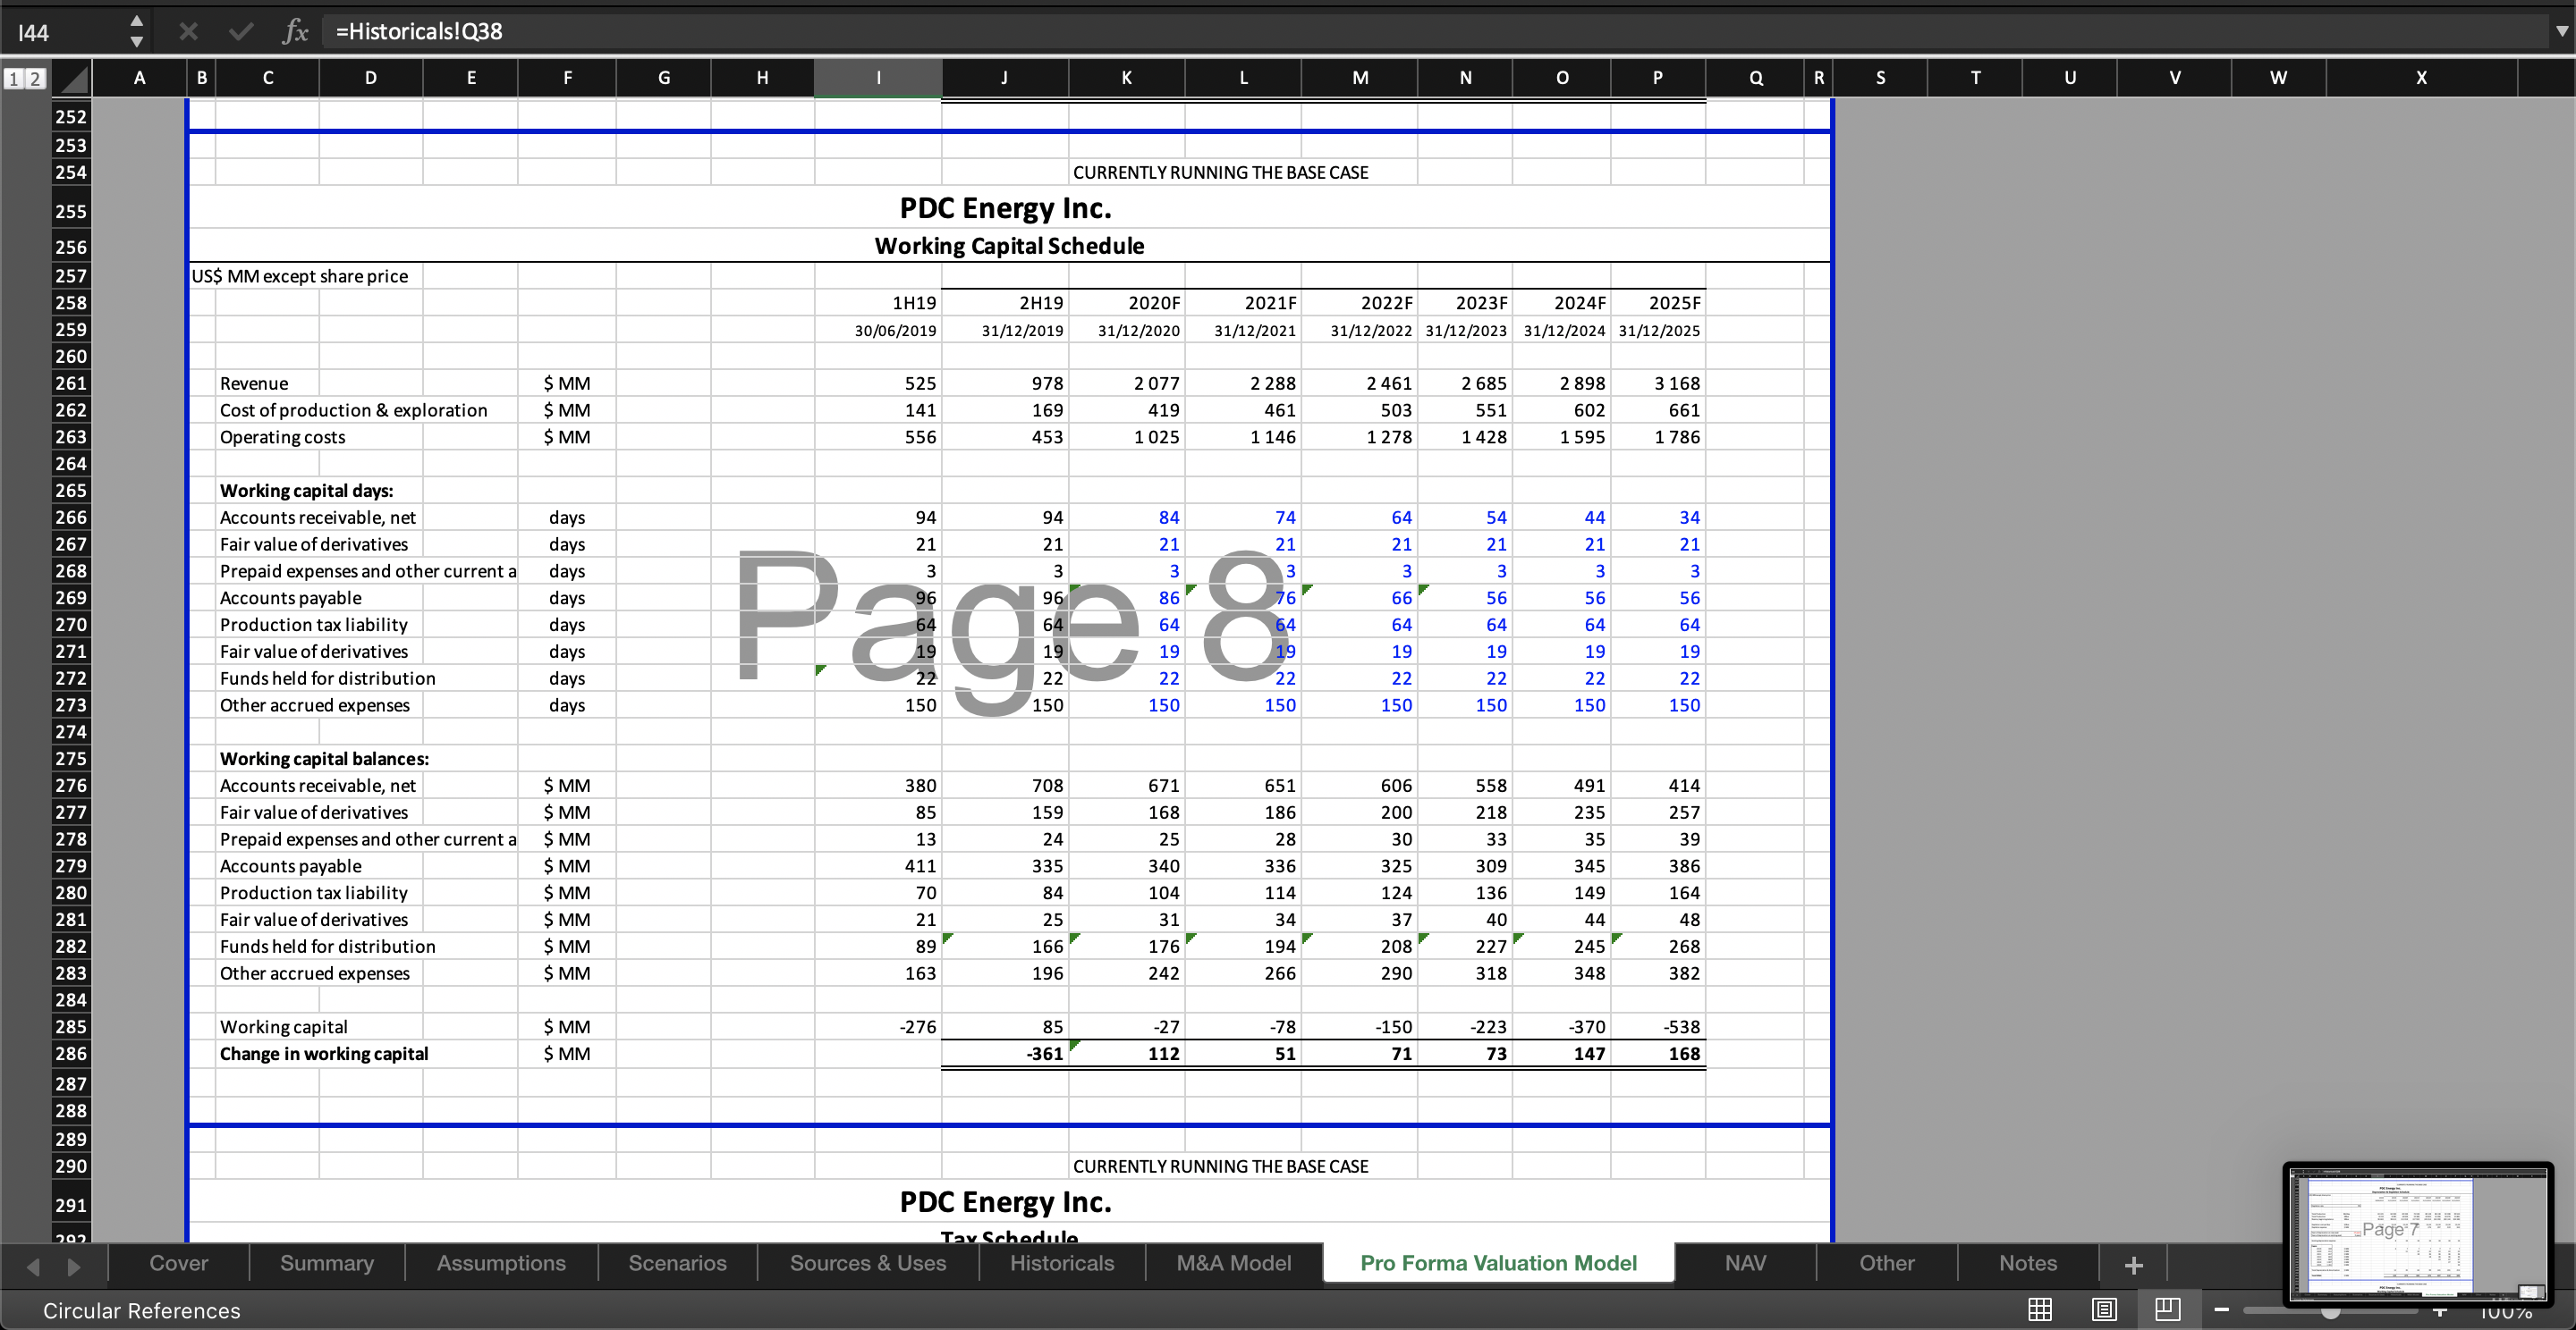Viewport: 2576px width, 1330px height.
Task: Open the Notes sheet tab
Action: point(2028,1263)
